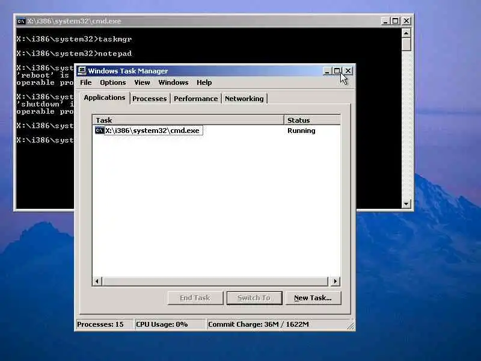Viewport: 481px width, 361px height.
Task: Click the task list left scroll arrow
Action: [97, 281]
